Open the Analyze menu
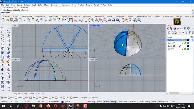 pyautogui.click(x=81, y=5)
